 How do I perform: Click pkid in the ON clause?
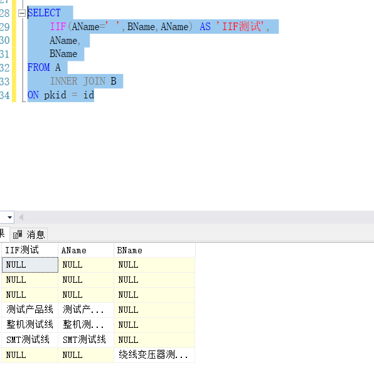[x=55, y=95]
